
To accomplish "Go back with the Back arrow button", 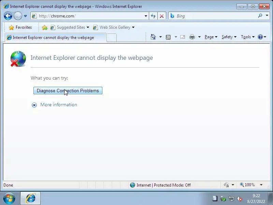I will (x=8, y=16).
